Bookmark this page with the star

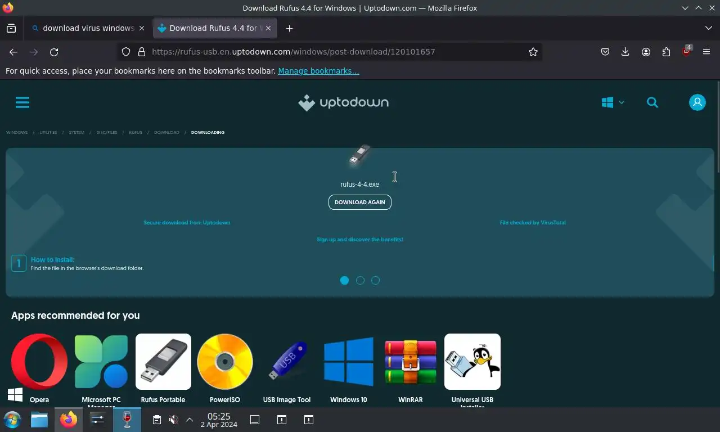pyautogui.click(x=533, y=52)
